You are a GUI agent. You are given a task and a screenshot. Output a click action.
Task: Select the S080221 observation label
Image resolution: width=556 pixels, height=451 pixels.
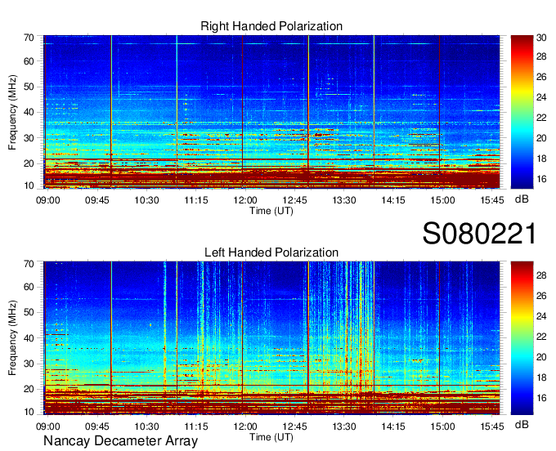pos(479,234)
